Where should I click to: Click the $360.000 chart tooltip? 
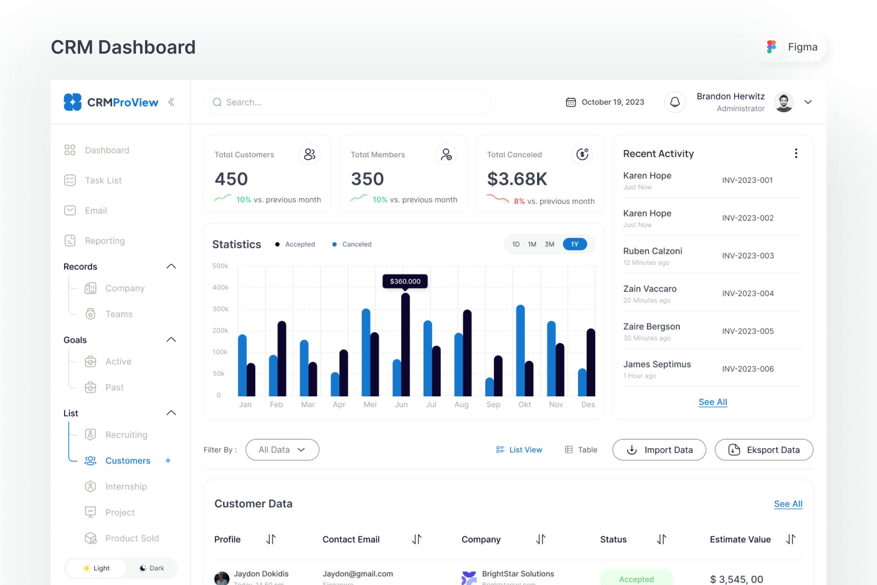pos(405,281)
